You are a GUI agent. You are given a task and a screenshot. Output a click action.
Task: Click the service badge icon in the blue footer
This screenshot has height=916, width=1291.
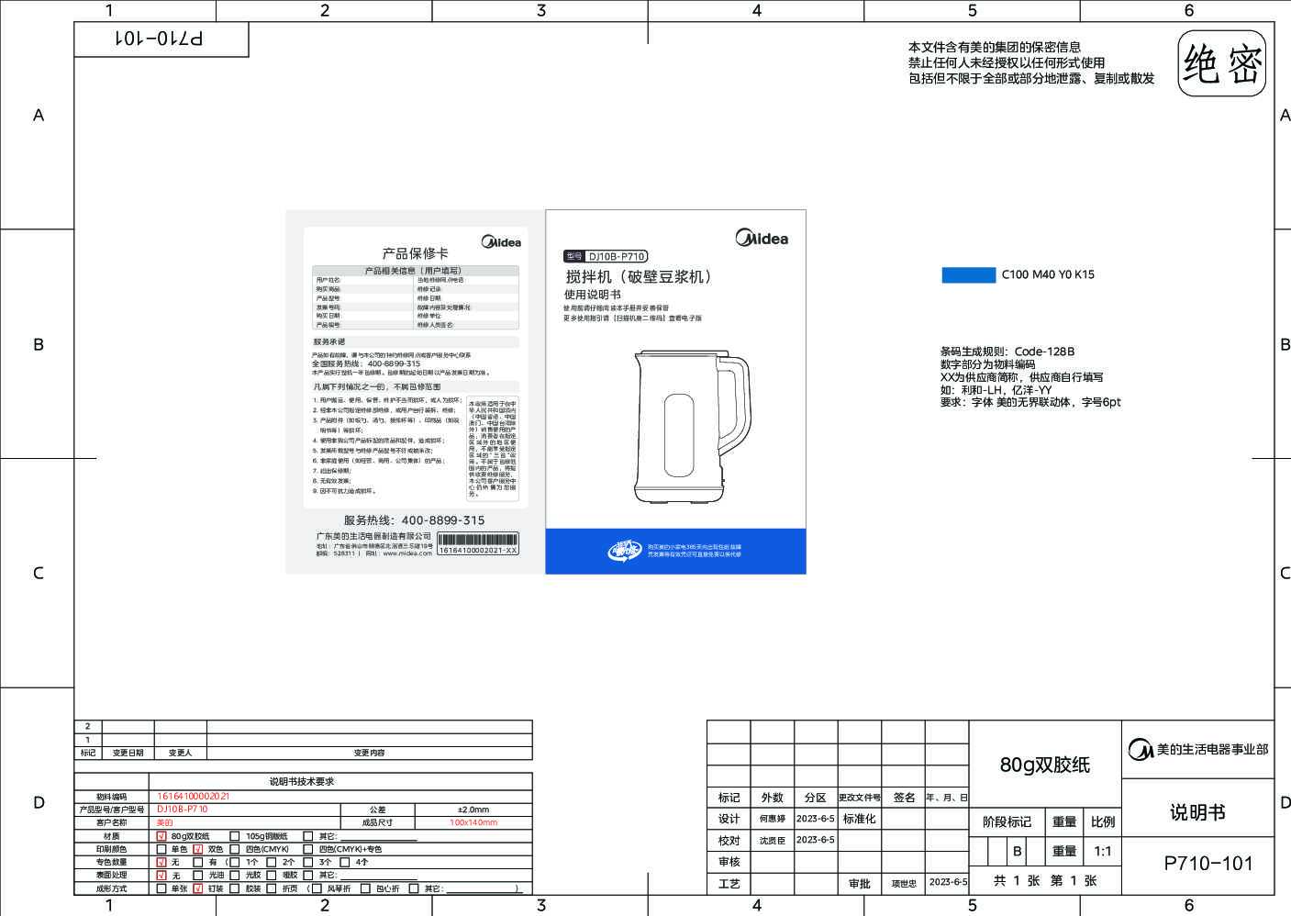(x=624, y=551)
